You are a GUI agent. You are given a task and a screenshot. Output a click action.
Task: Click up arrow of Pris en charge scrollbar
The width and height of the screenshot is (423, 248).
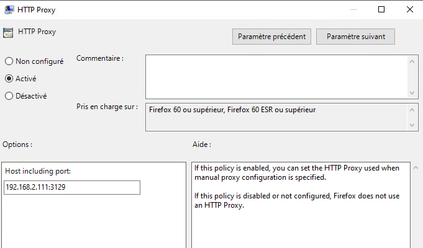point(412,110)
